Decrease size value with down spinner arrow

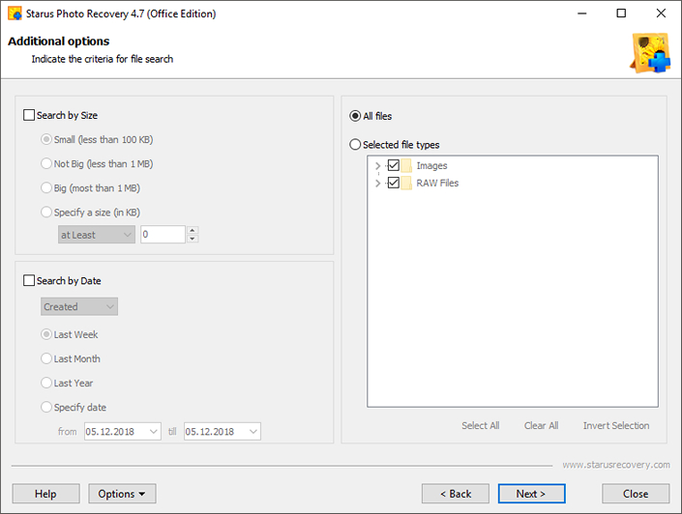point(193,239)
